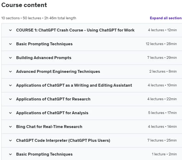Click the 4 lectures • 22min label
The width and height of the screenshot is (182, 160).
click(162, 99)
